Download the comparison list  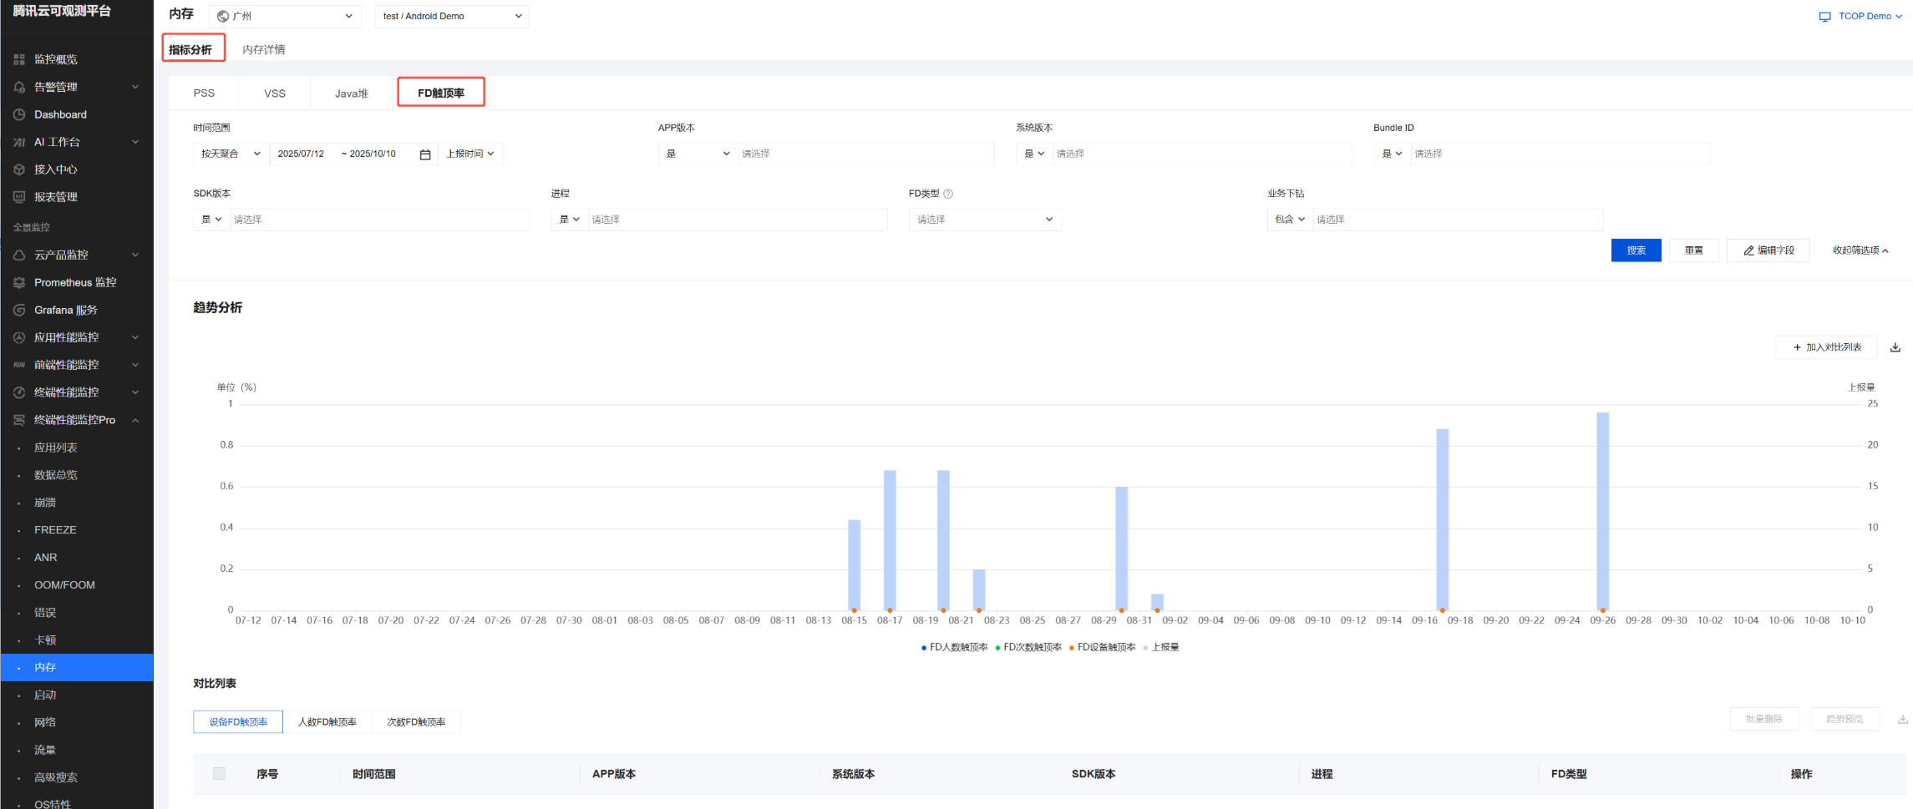click(1903, 719)
